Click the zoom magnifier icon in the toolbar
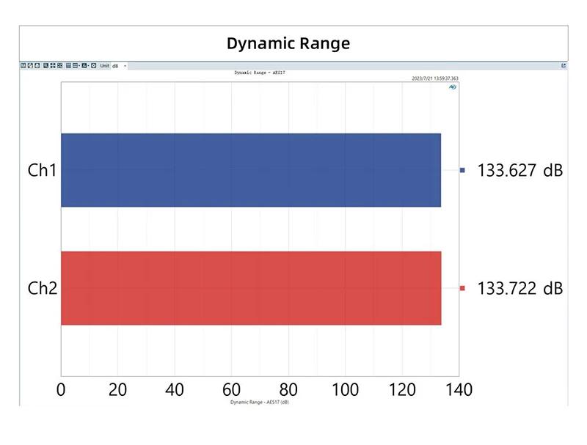 [45, 66]
